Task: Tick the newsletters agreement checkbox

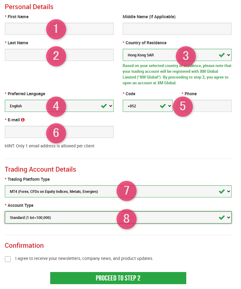Action: click(x=8, y=259)
